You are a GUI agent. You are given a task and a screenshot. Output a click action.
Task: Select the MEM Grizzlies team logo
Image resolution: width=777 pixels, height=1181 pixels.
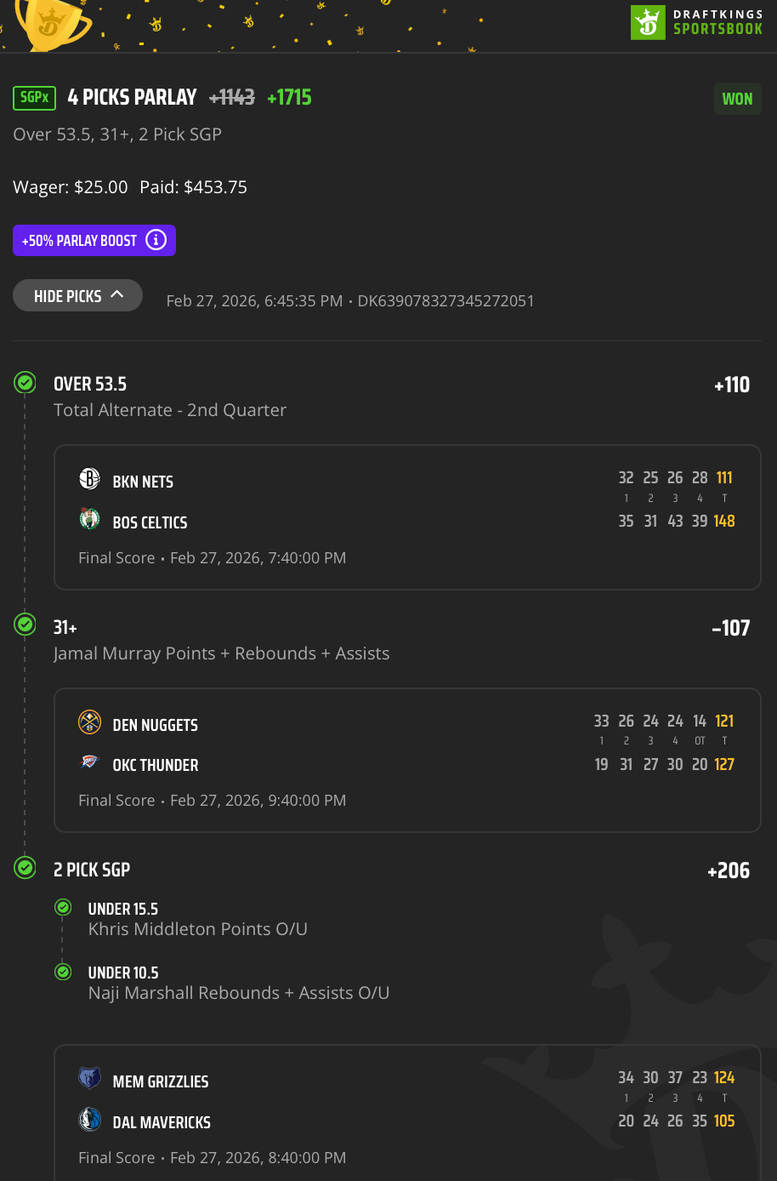pyautogui.click(x=89, y=1078)
